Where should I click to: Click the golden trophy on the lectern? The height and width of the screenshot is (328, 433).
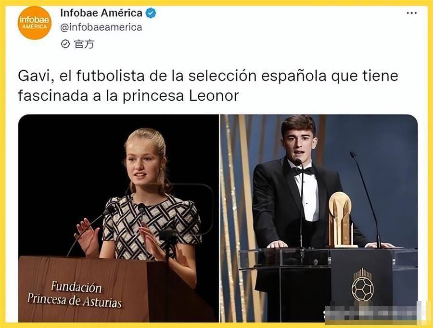point(341,220)
